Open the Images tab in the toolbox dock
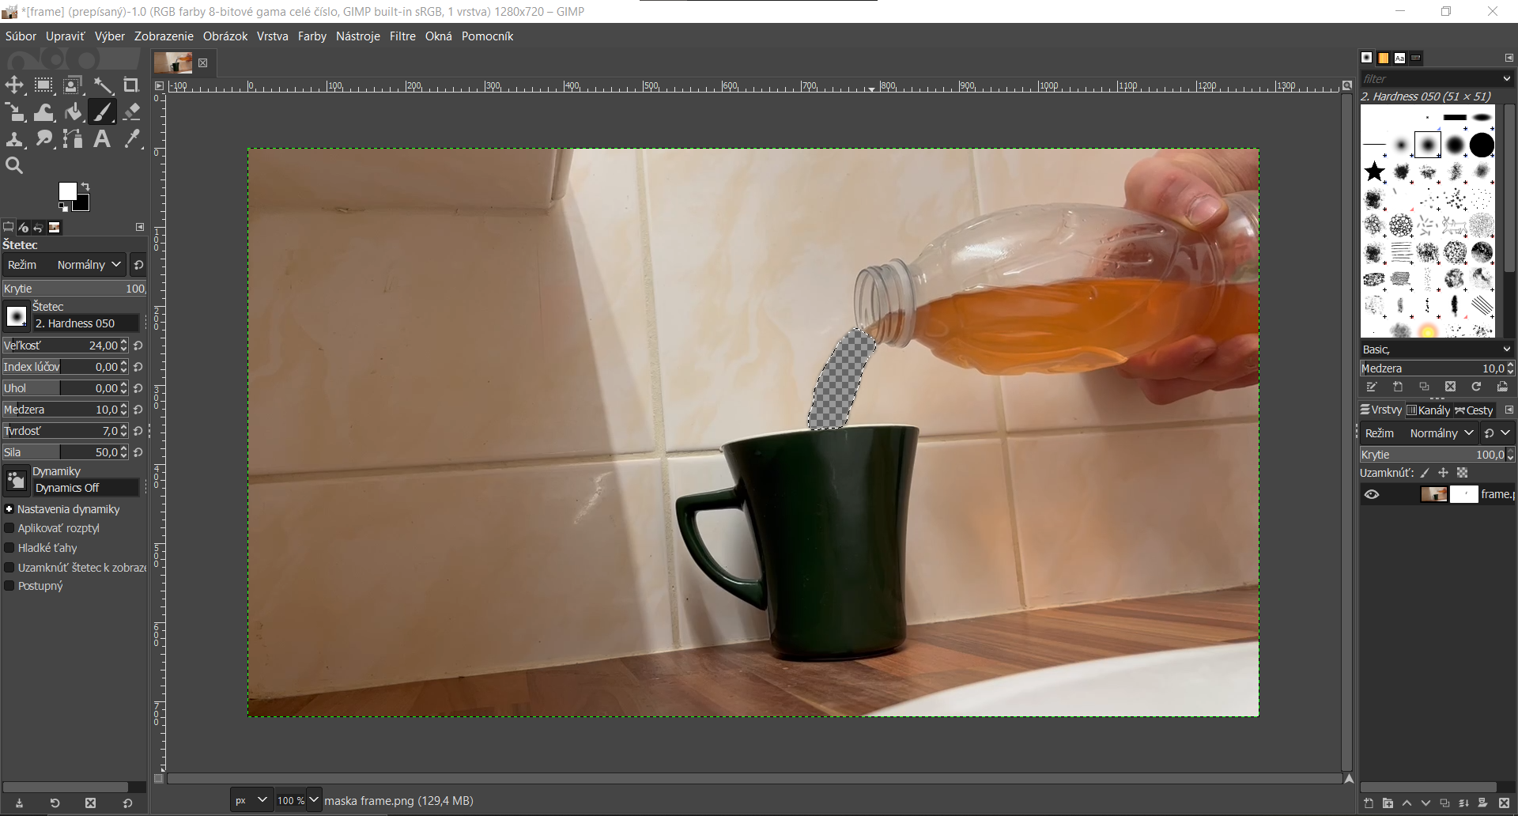Viewport: 1518px width, 816px height. click(x=55, y=228)
